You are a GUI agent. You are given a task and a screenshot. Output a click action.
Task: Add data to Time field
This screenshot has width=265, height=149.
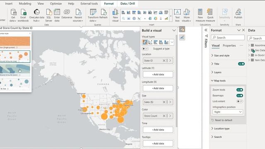tap(158, 130)
